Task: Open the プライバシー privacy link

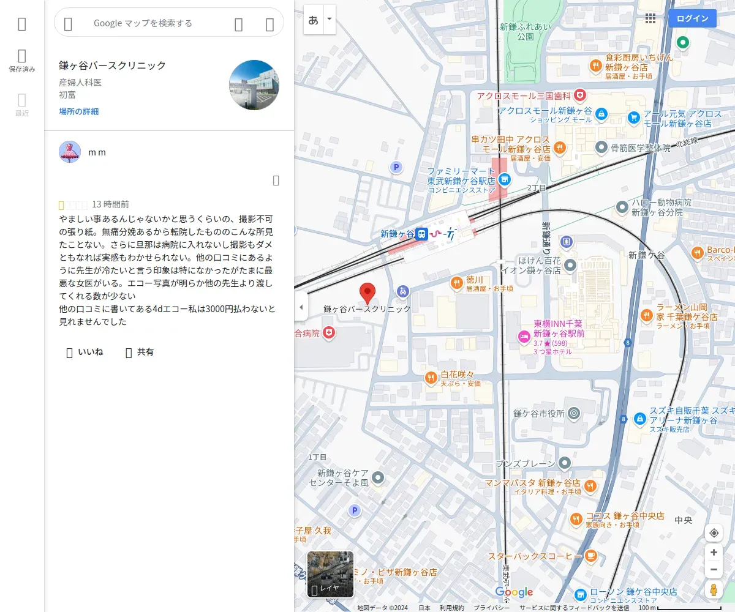Action: [x=491, y=608]
